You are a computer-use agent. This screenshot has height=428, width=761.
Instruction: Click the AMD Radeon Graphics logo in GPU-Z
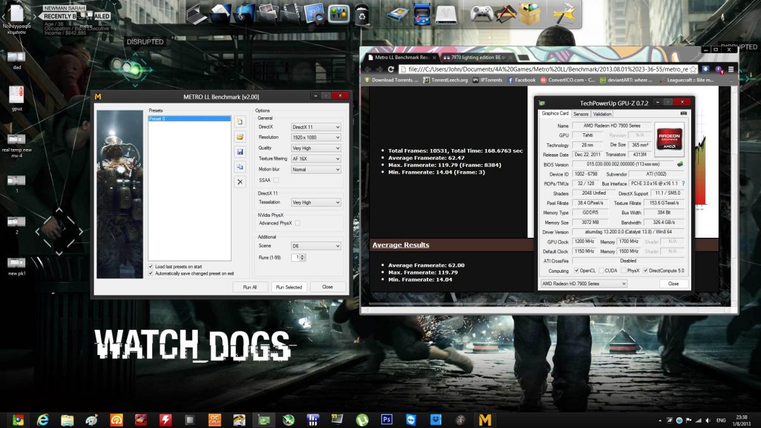(x=671, y=139)
